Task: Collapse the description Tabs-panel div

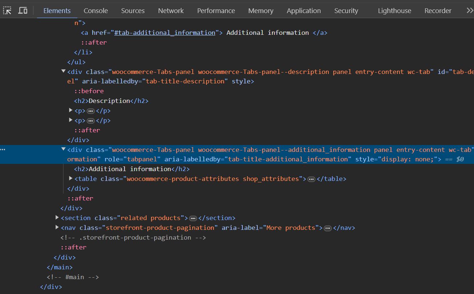Action: click(64, 71)
